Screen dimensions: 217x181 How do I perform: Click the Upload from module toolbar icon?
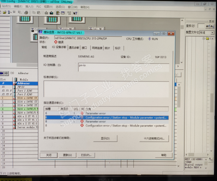point(51,13)
